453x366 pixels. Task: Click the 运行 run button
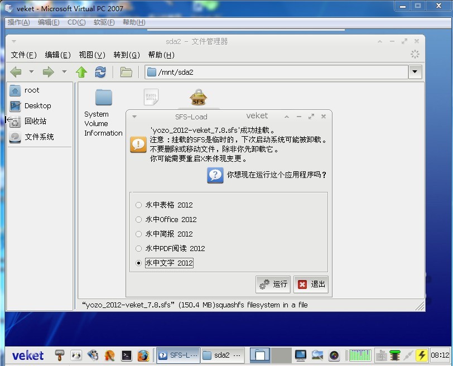[x=273, y=285]
